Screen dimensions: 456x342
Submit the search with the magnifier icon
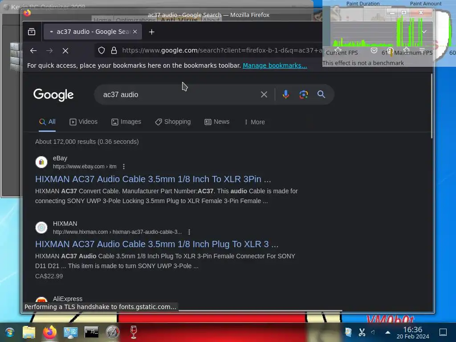[x=321, y=94]
